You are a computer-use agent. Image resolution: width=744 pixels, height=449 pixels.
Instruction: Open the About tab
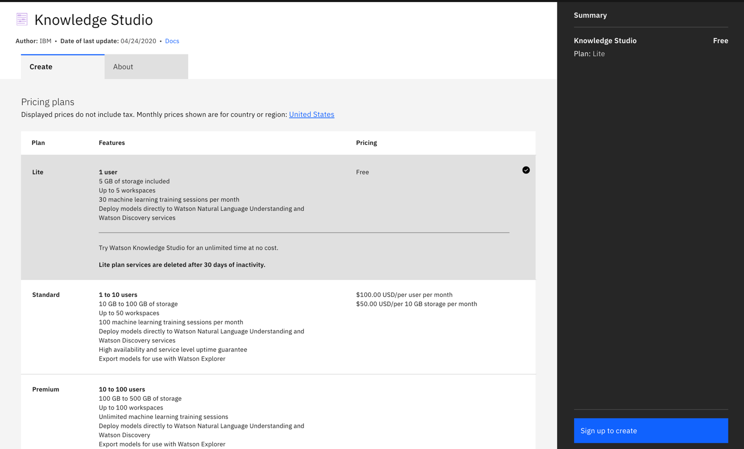(146, 66)
